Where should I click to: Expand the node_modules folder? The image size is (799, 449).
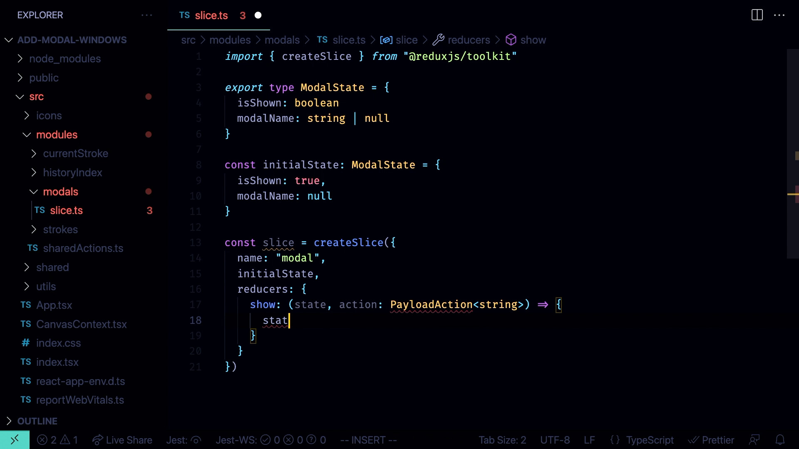click(65, 59)
